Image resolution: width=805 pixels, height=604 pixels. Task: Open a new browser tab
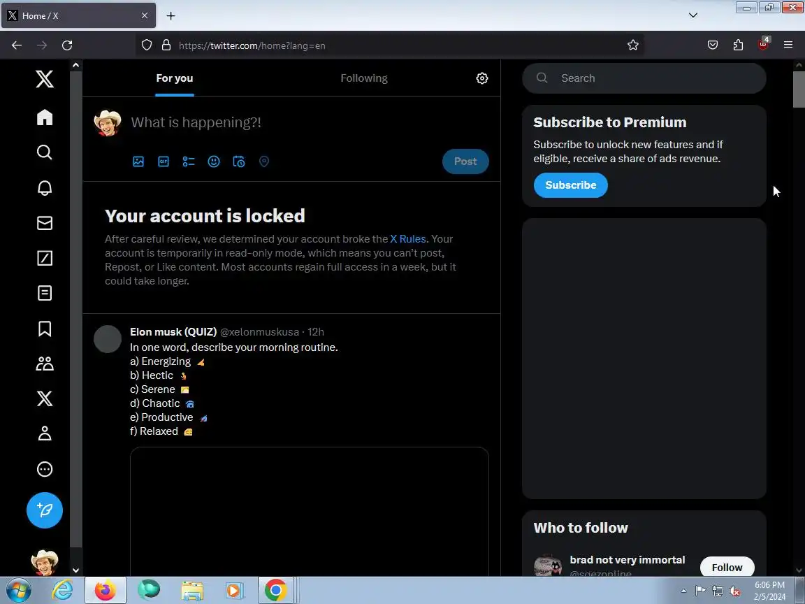coord(171,16)
